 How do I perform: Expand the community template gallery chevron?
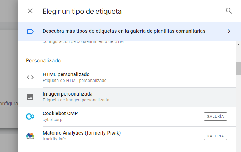point(229,31)
